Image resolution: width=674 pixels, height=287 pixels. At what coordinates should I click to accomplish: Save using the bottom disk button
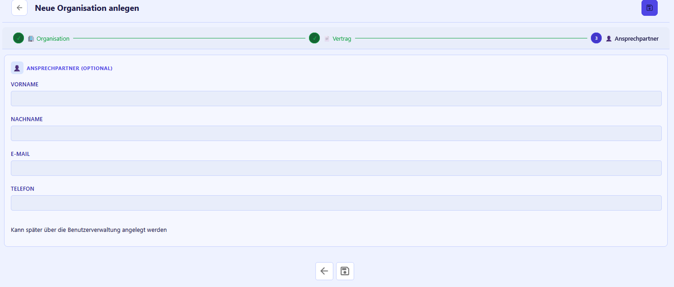click(x=345, y=271)
